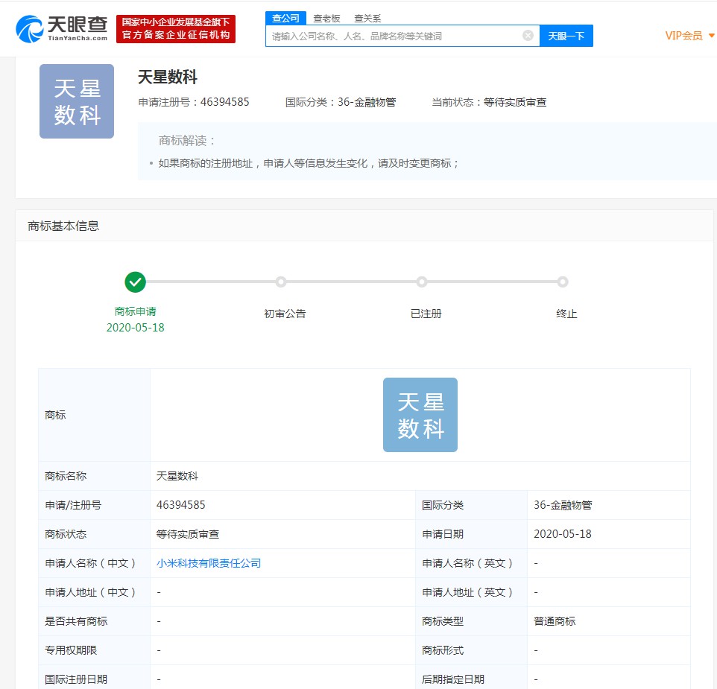Click the 是否共有商标 label
This screenshot has width=717, height=689.
click(76, 621)
